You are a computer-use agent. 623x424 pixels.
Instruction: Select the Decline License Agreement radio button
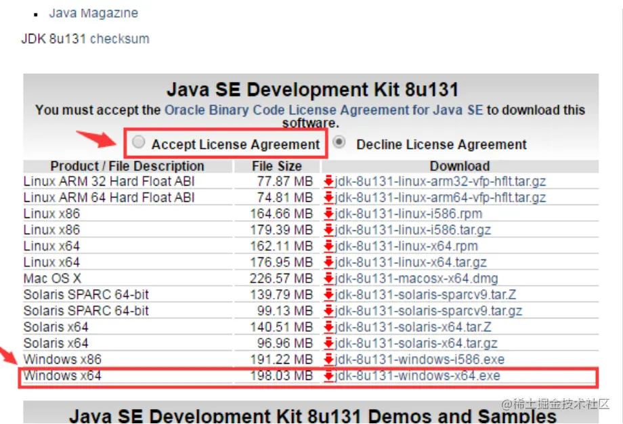pyautogui.click(x=339, y=142)
